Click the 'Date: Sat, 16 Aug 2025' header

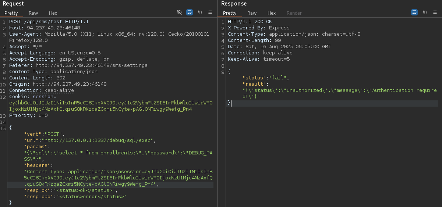pyautogui.click(x=279, y=47)
